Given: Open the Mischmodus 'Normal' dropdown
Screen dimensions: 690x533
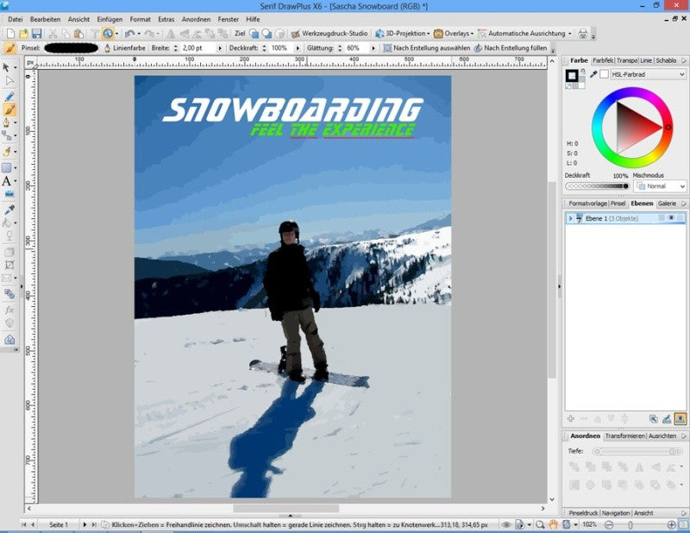Looking at the screenshot, I should coord(660,186).
